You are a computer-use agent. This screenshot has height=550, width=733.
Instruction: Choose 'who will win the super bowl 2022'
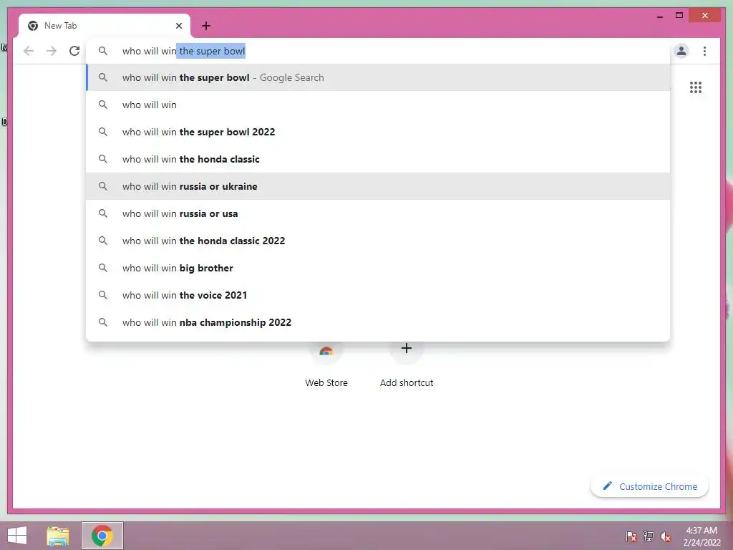coord(378,132)
